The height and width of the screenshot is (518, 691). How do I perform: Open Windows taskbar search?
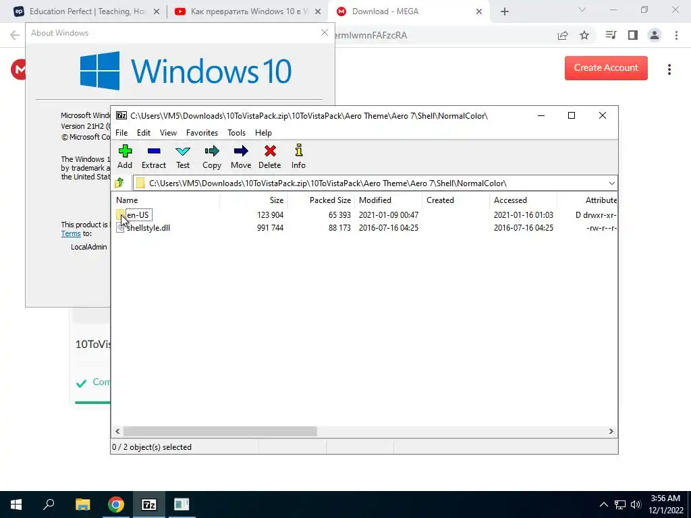[49, 505]
